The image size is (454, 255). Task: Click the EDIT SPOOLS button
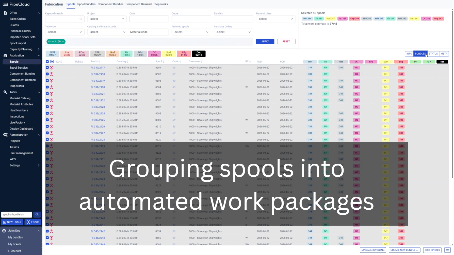432,250
